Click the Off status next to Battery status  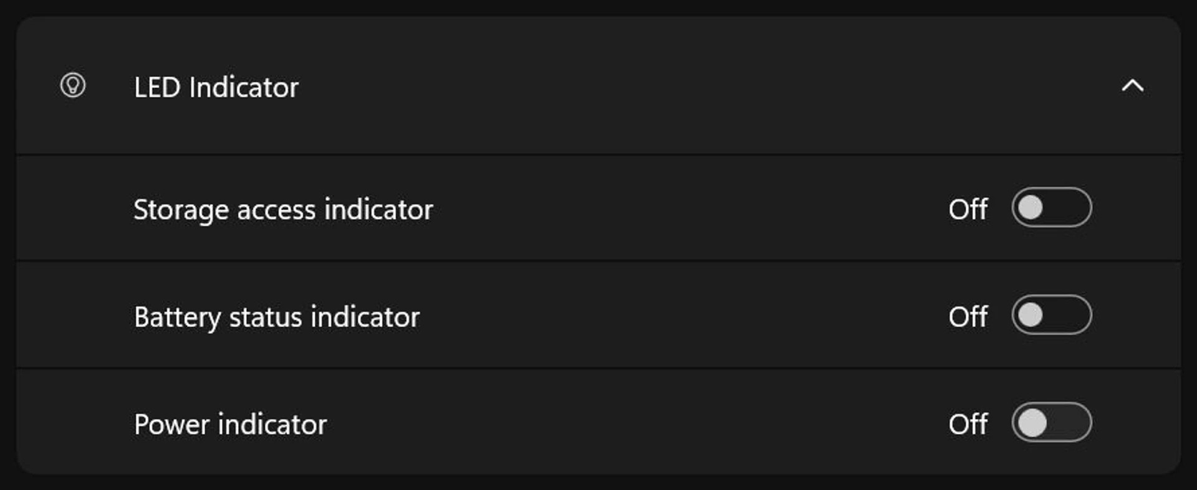point(968,317)
